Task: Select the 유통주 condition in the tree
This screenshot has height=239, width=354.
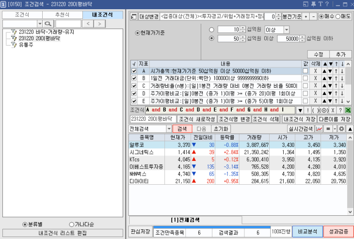Action: [x=24, y=45]
